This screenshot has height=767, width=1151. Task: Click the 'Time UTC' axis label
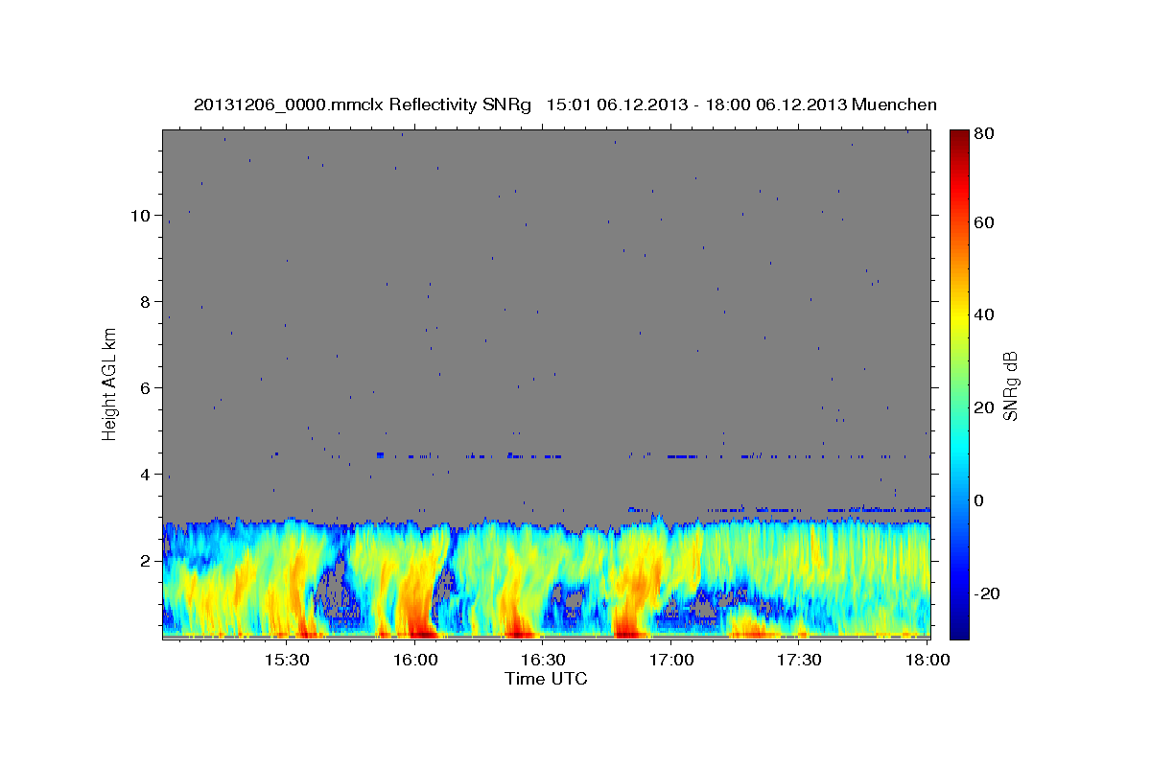pyautogui.click(x=546, y=679)
